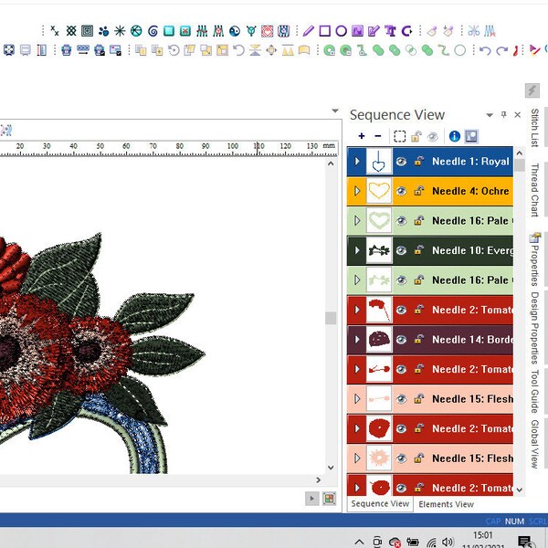Select the teal spiral fill tool
548x548 pixels.
(153, 31)
